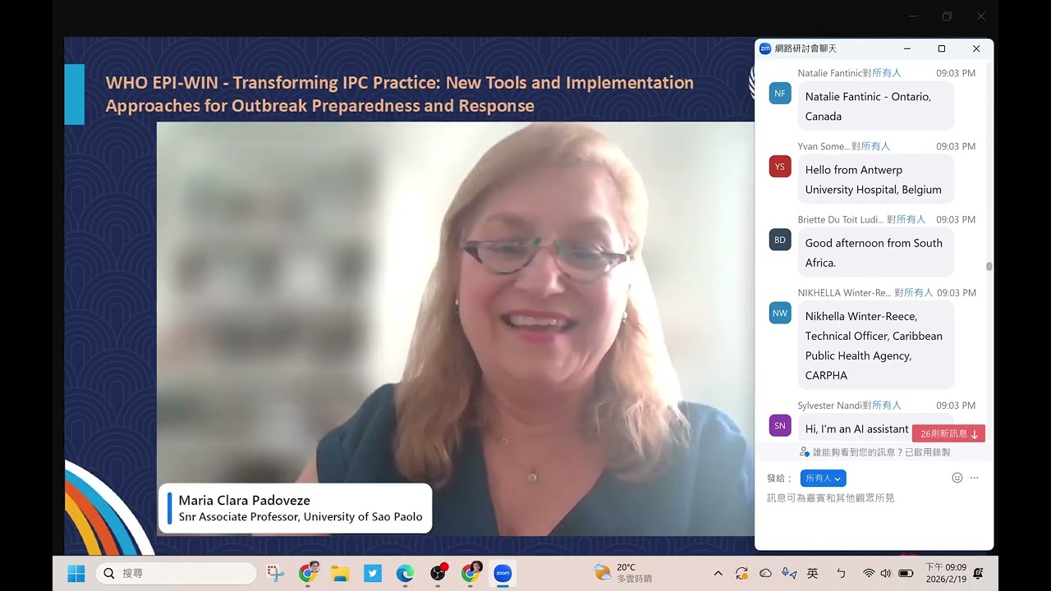Click the sync update tray icon
This screenshot has width=1051, height=591.
[x=742, y=573]
